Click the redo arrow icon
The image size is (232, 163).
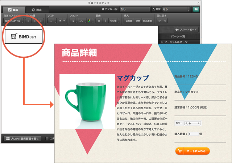pyautogui.click(x=165, y=21)
